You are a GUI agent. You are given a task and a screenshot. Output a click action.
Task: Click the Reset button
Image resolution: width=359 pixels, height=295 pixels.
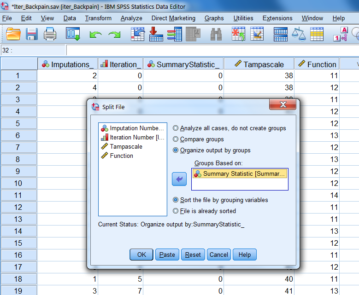pyautogui.click(x=193, y=255)
